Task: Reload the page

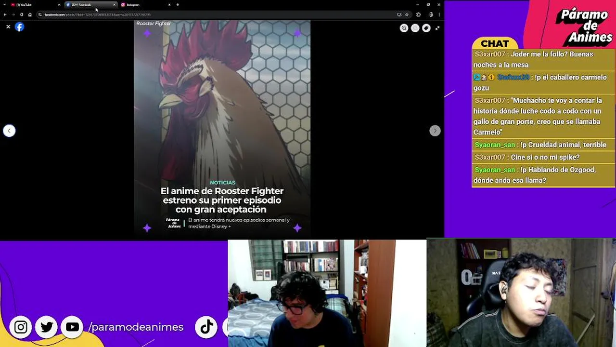Action: (22, 14)
